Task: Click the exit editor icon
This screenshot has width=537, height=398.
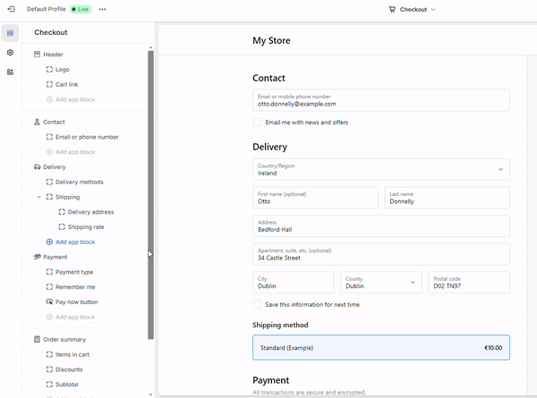Action: (x=11, y=9)
